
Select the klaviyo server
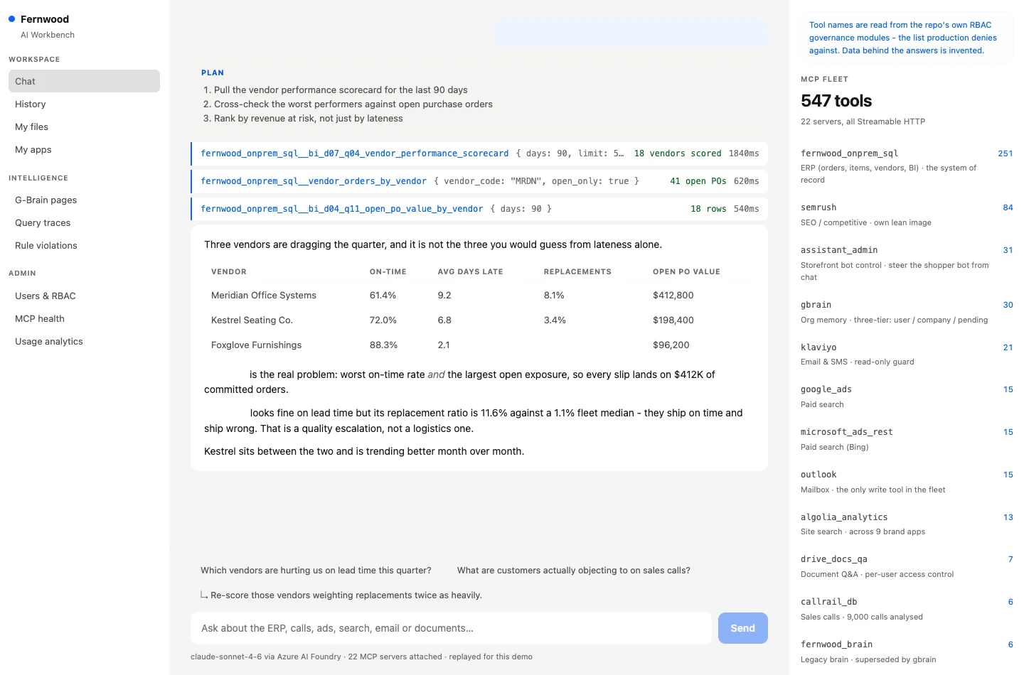pyautogui.click(x=907, y=355)
